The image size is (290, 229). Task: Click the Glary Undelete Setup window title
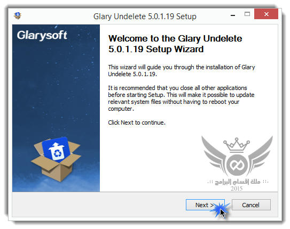click(145, 17)
